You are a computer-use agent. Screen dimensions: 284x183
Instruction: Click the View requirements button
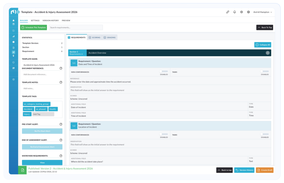42,162
